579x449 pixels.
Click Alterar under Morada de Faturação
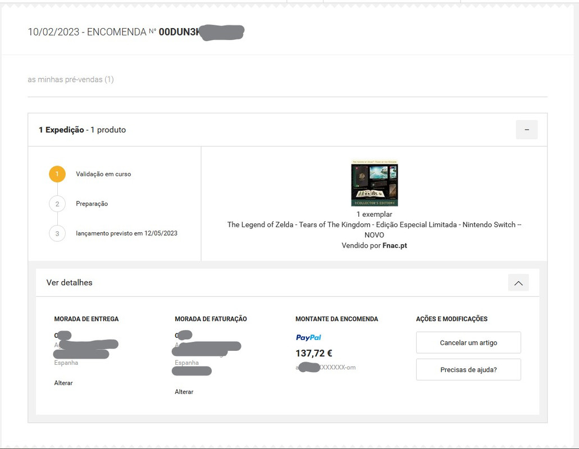[x=184, y=392]
